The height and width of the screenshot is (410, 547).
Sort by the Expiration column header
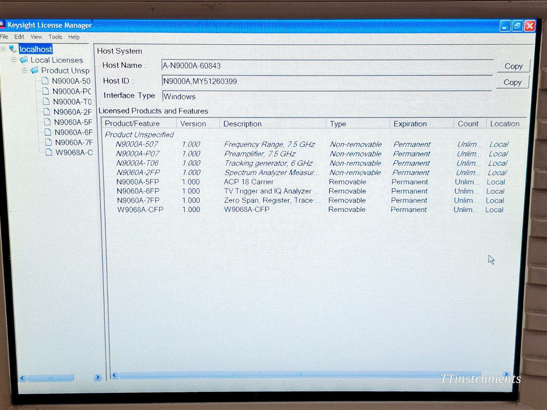410,124
